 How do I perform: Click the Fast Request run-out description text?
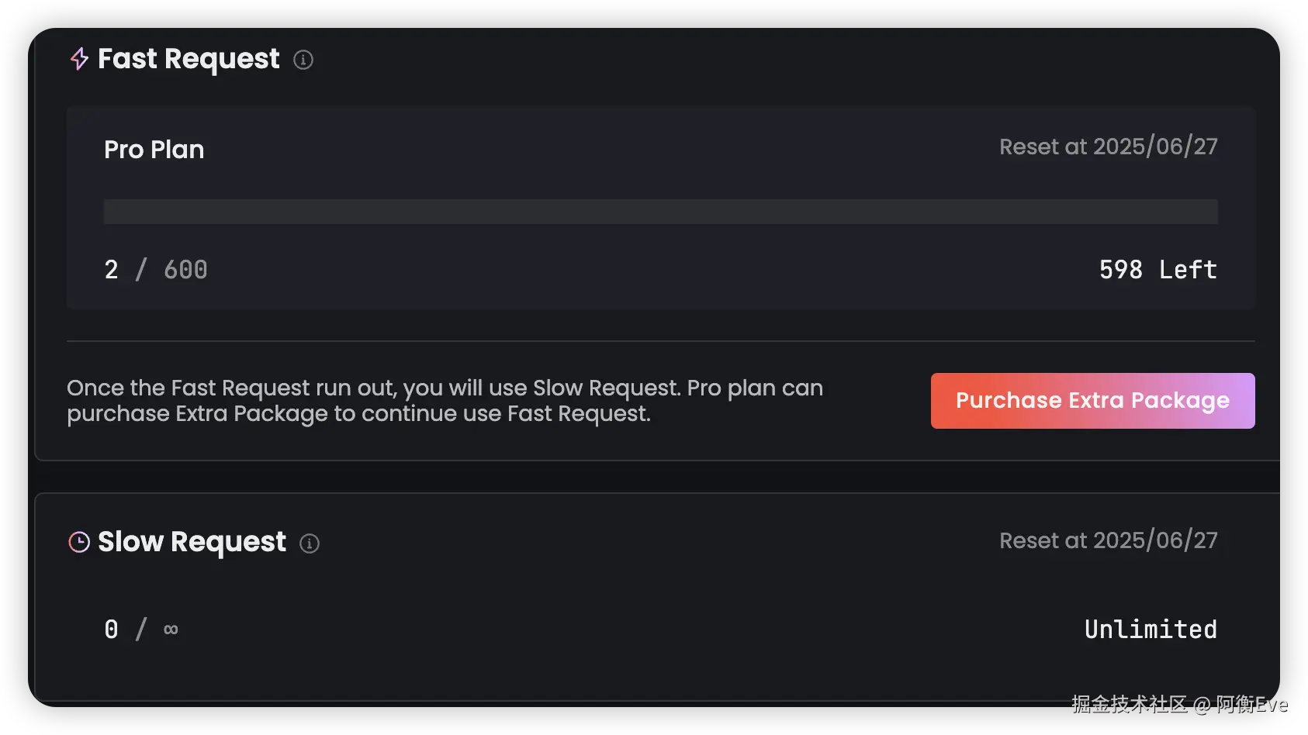[x=445, y=388]
